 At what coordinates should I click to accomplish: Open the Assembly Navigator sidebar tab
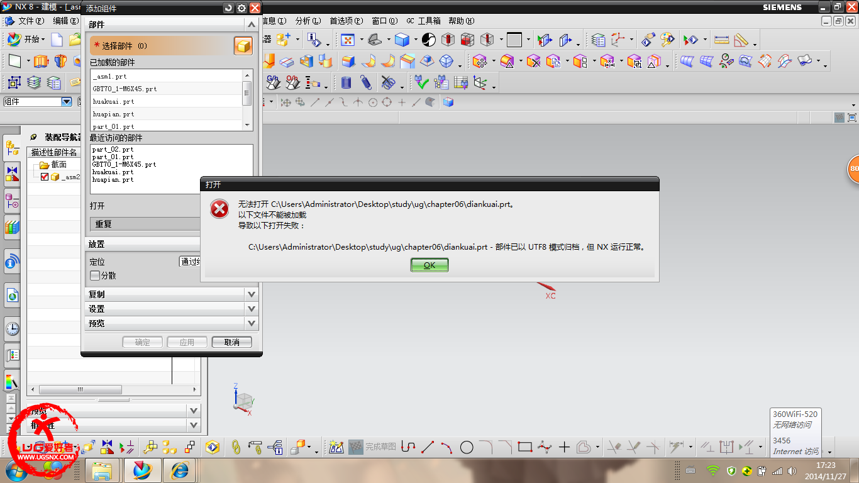(x=12, y=148)
